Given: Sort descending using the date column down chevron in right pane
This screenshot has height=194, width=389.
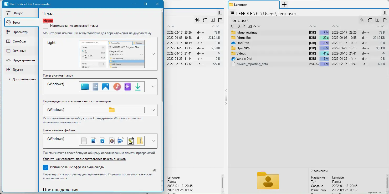Looking at the screenshot, I should [x=337, y=26].
